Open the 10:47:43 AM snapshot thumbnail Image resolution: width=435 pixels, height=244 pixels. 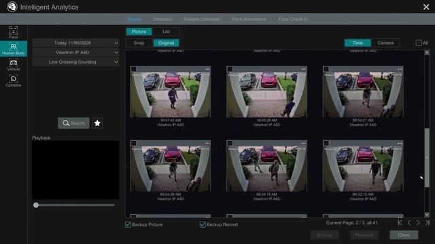click(x=171, y=95)
